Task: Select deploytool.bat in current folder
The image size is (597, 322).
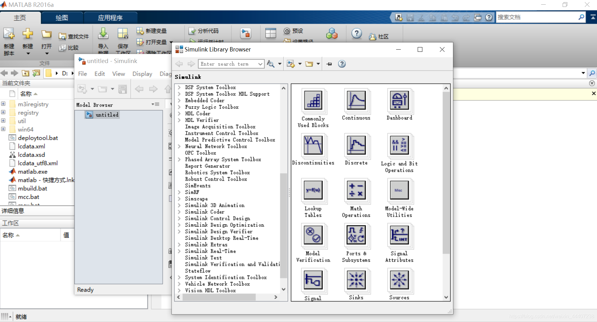Action: [x=38, y=138]
